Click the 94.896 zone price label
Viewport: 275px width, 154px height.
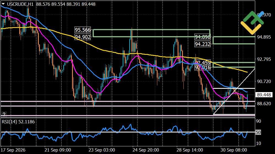point(203,37)
